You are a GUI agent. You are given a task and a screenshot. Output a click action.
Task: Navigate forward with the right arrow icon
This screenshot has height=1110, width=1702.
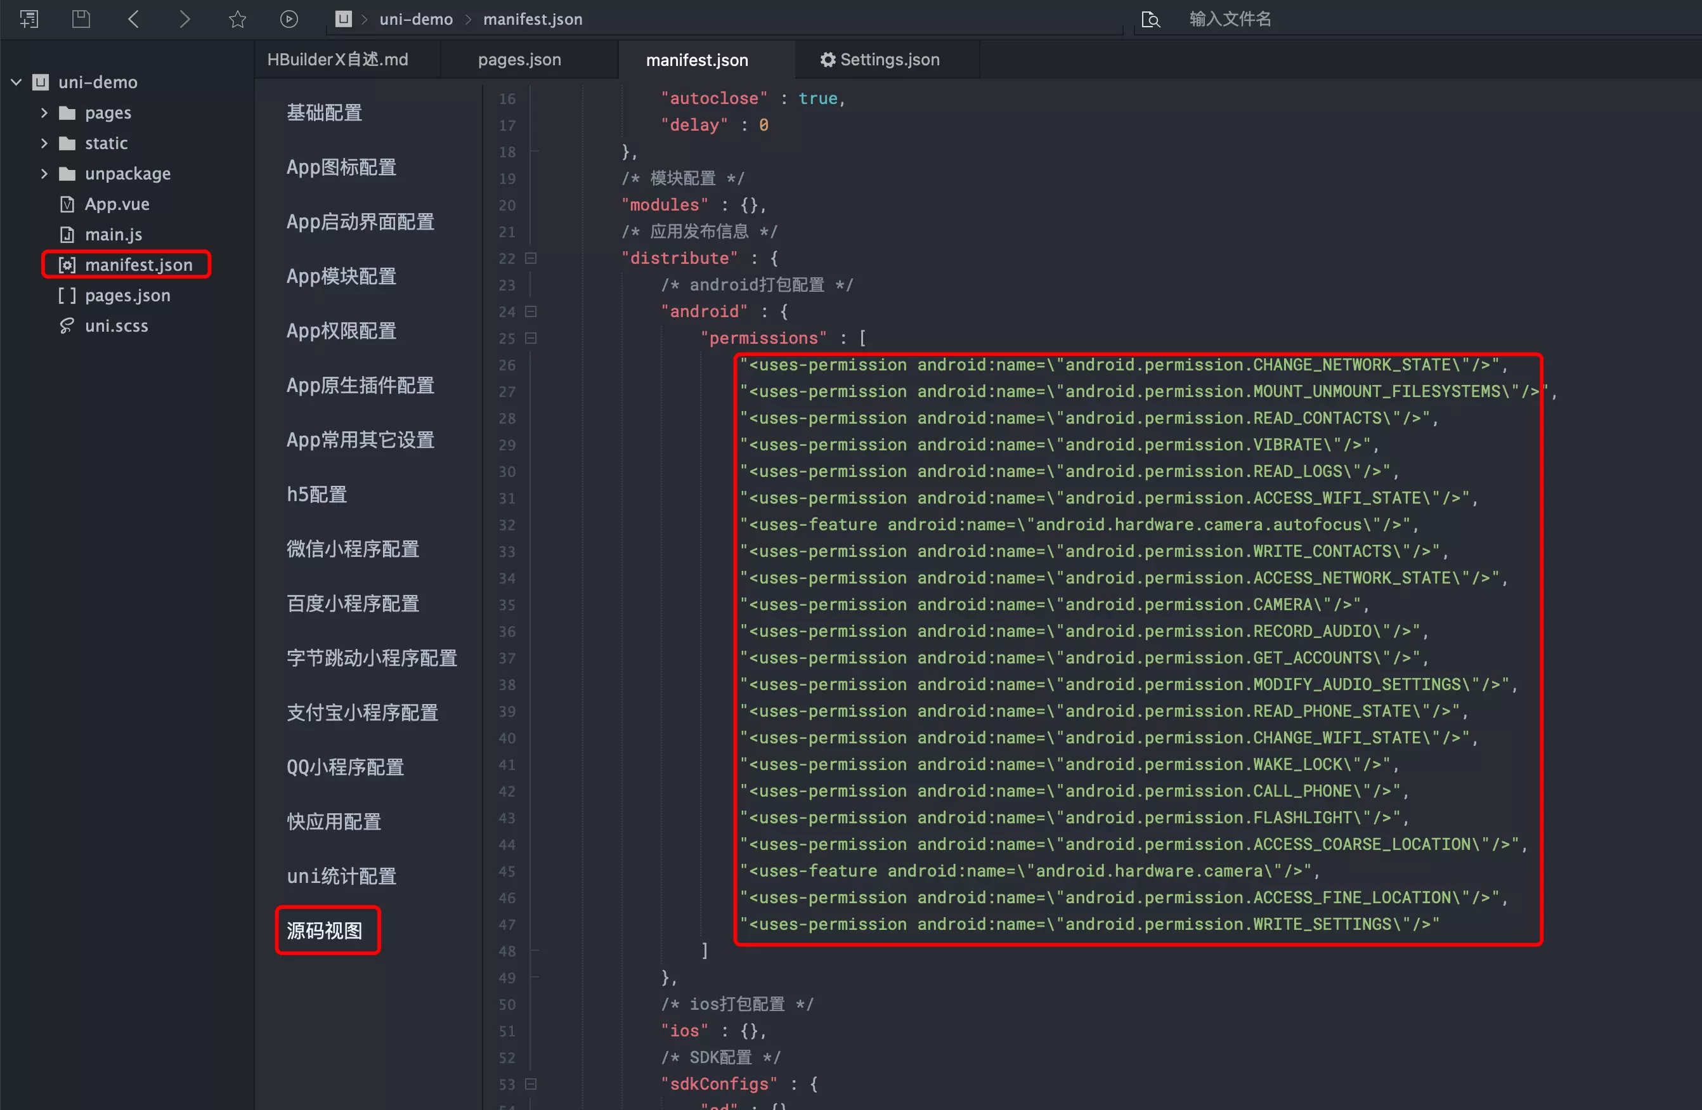coord(185,18)
